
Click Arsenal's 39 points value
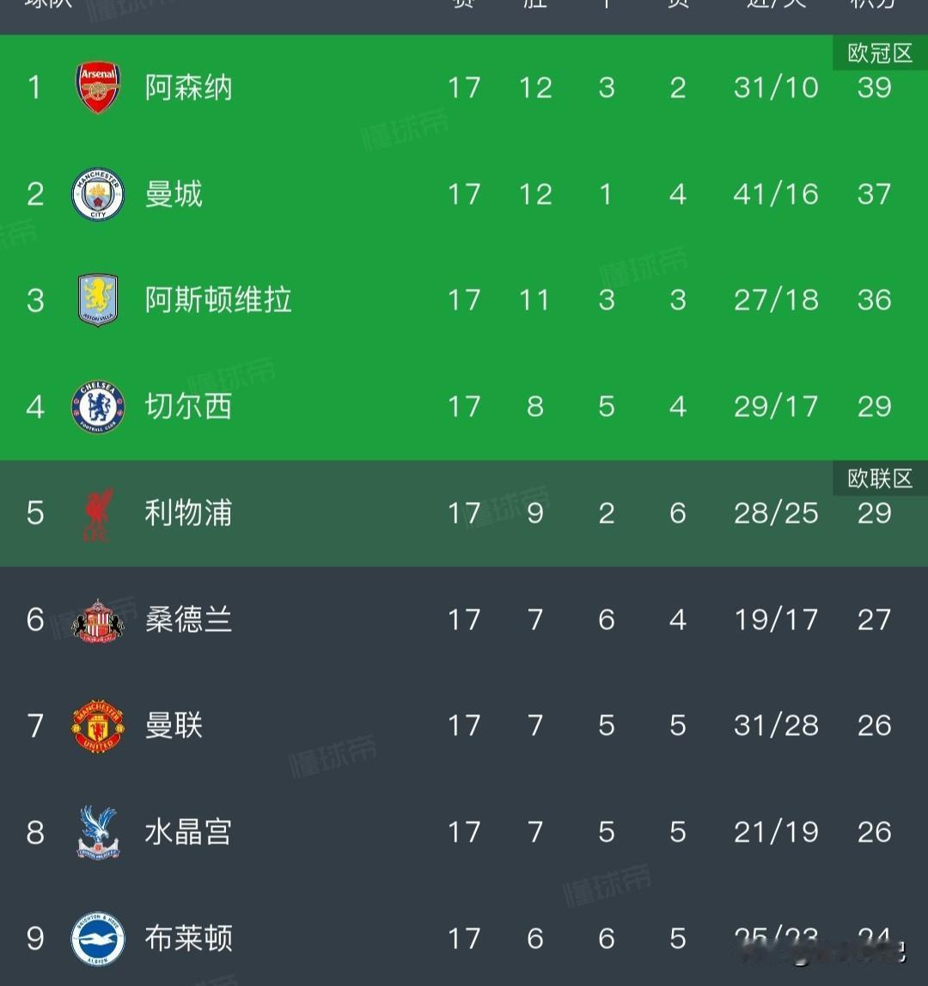[x=874, y=88]
